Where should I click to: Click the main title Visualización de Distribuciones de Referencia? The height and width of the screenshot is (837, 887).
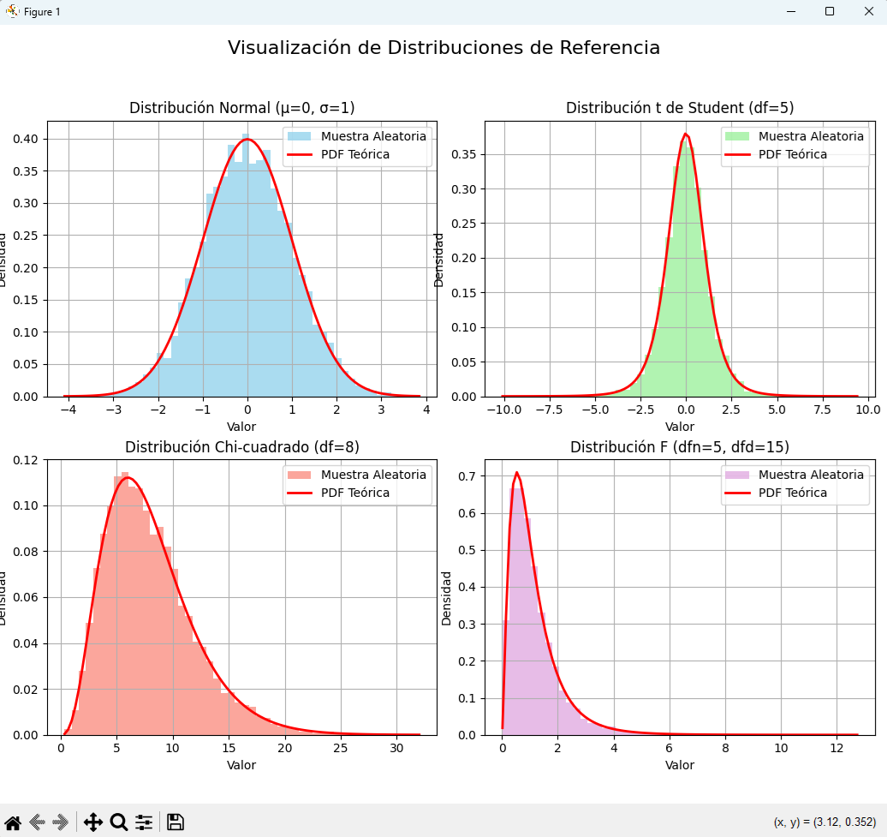click(x=443, y=48)
